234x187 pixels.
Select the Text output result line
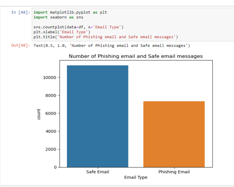[112, 45]
